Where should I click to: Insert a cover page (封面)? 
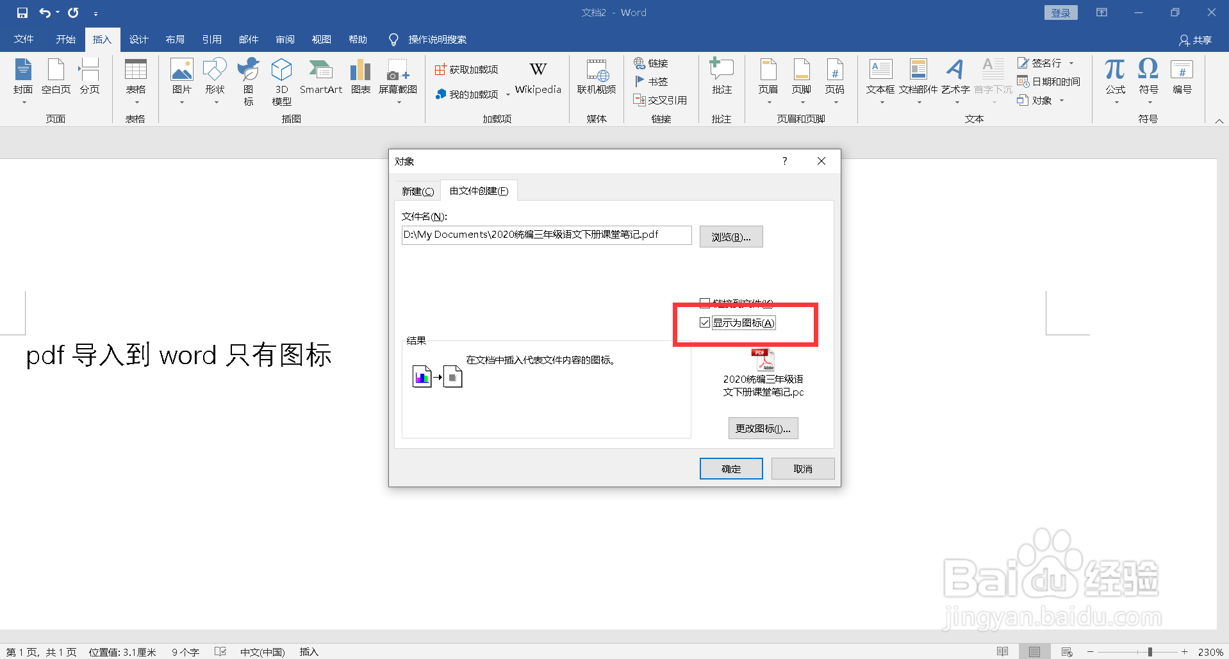(23, 82)
